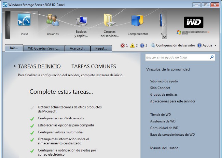Click the blue Ayuda question mark icon
The image size is (222, 158).
coord(199,45)
